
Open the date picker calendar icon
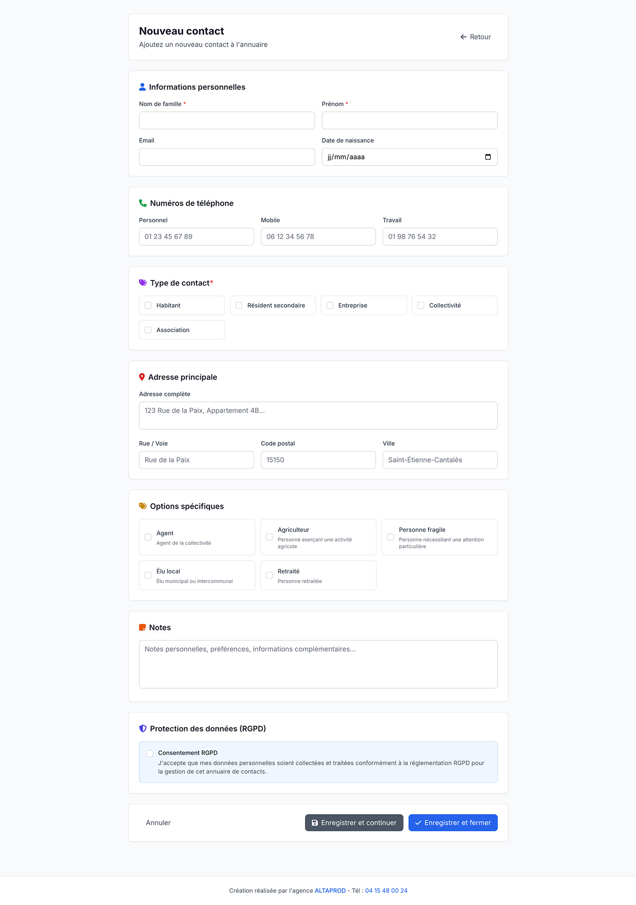[x=488, y=157]
